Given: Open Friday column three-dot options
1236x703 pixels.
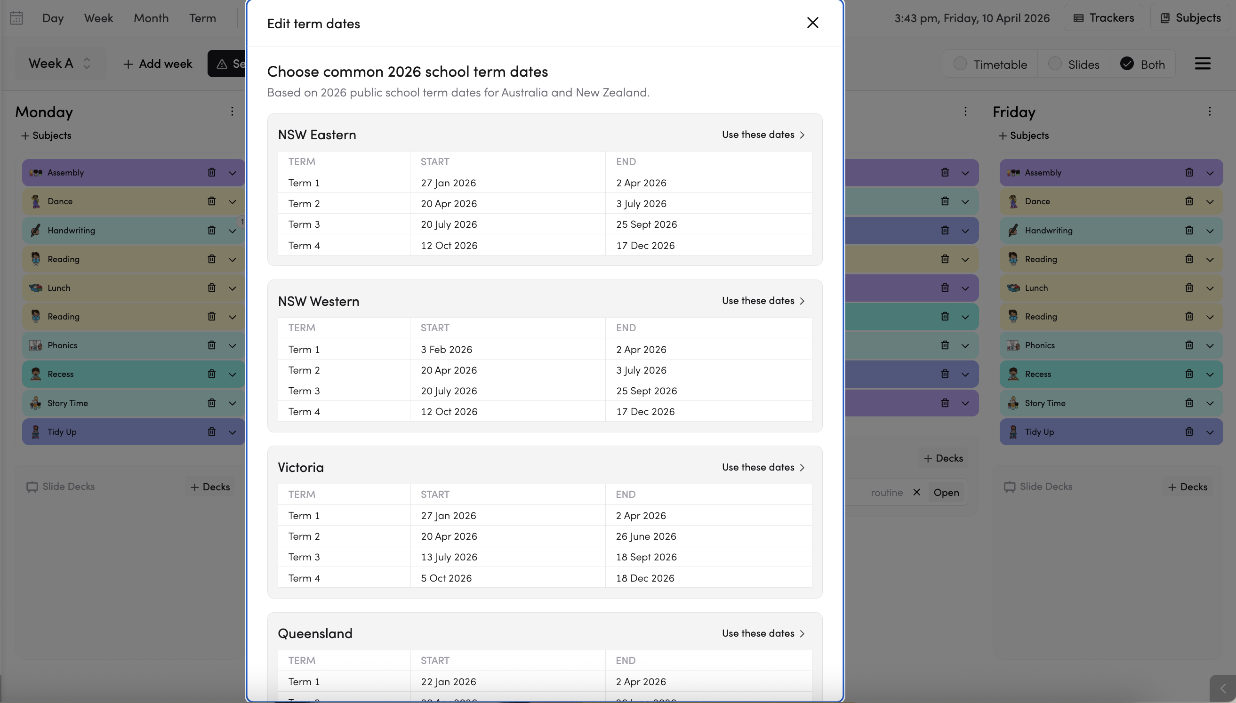Looking at the screenshot, I should 1210,112.
